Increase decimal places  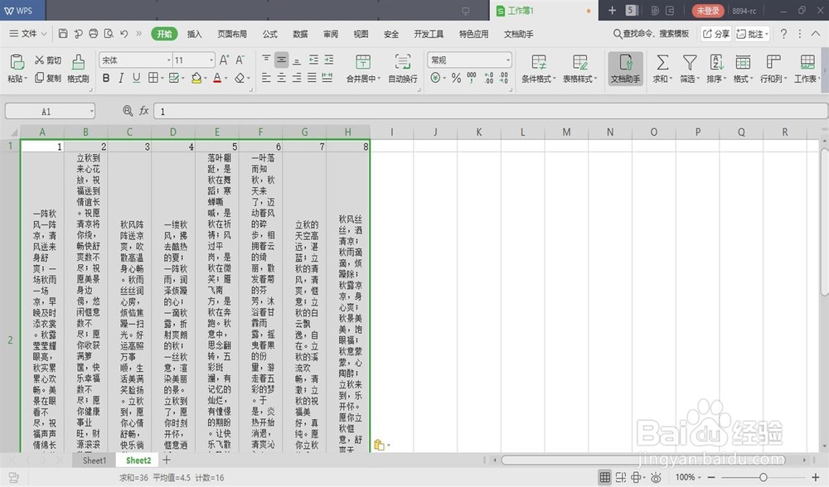click(x=489, y=78)
